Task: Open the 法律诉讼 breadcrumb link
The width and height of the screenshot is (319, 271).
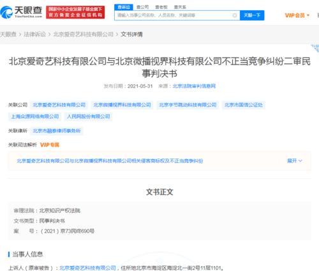Action: pos(35,35)
